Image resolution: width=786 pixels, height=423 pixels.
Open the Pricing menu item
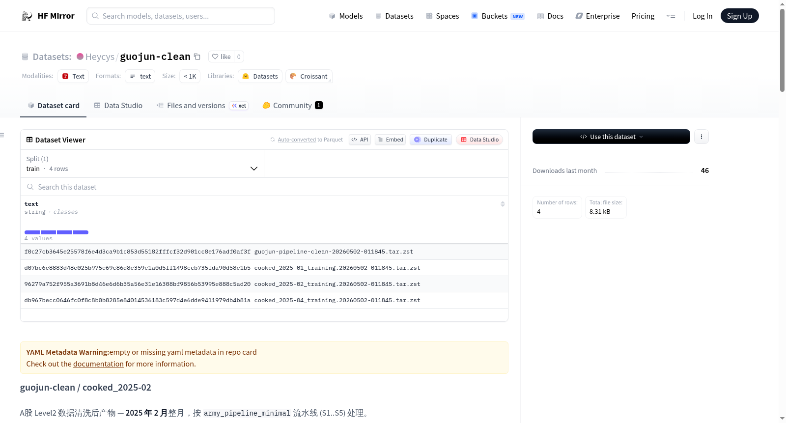tap(643, 16)
